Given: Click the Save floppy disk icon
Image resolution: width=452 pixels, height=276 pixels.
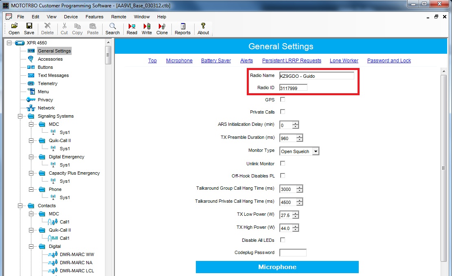Looking at the screenshot, I should [x=29, y=26].
